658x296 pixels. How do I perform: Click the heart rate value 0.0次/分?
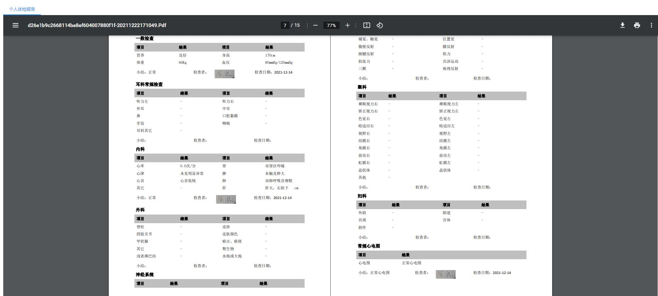coord(188,166)
